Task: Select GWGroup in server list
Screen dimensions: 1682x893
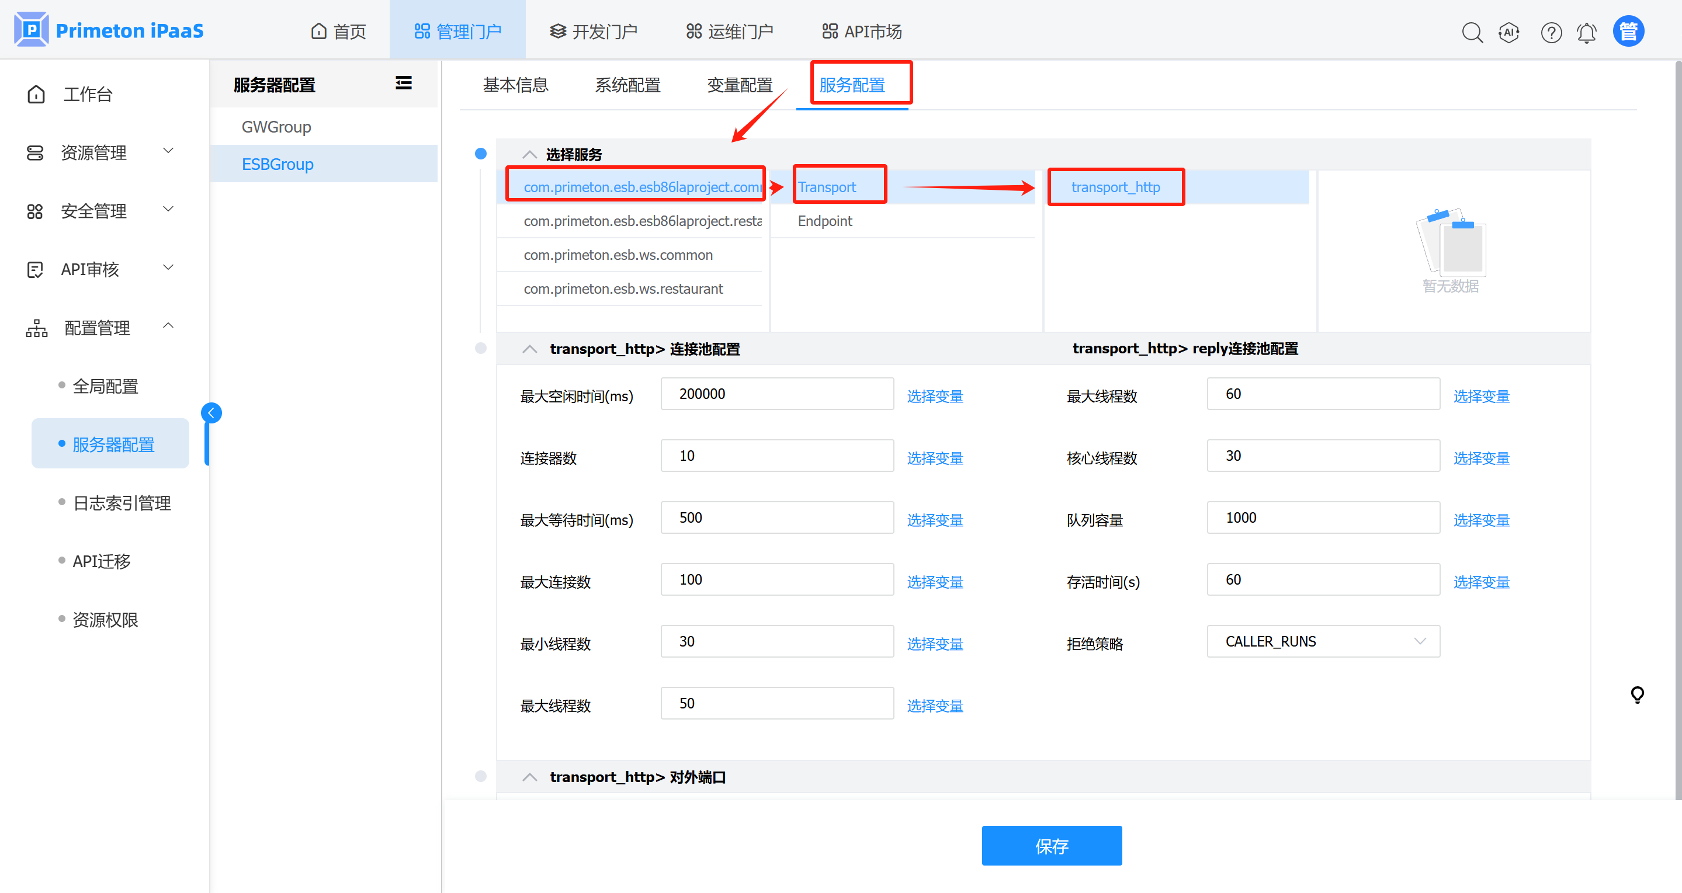Action: (276, 127)
